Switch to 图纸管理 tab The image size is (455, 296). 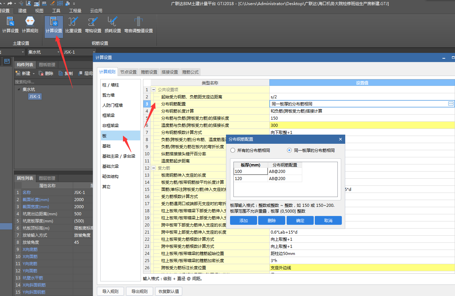tap(47, 64)
